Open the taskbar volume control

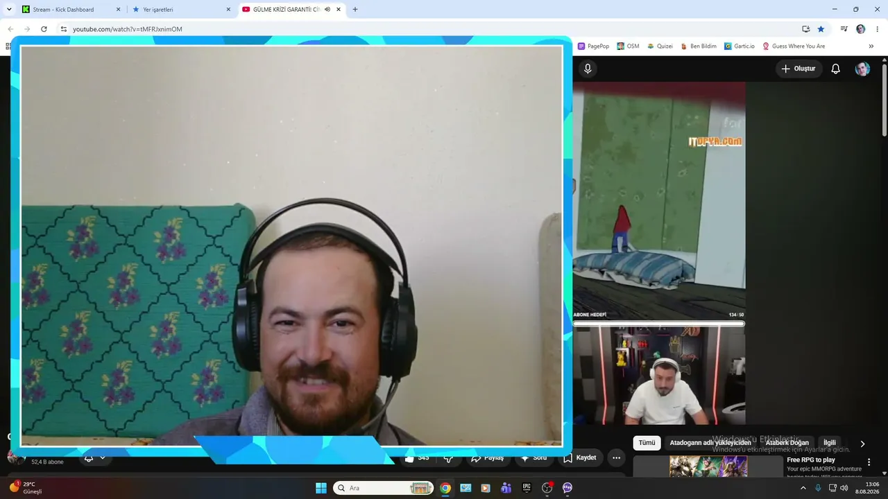[x=844, y=488]
